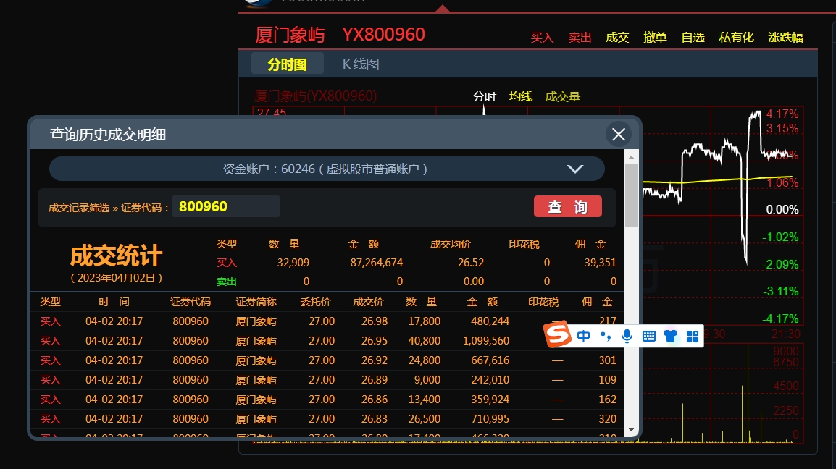836x469 pixels.
Task: Click the 4.17% label on the chart axis
Action: [782, 114]
